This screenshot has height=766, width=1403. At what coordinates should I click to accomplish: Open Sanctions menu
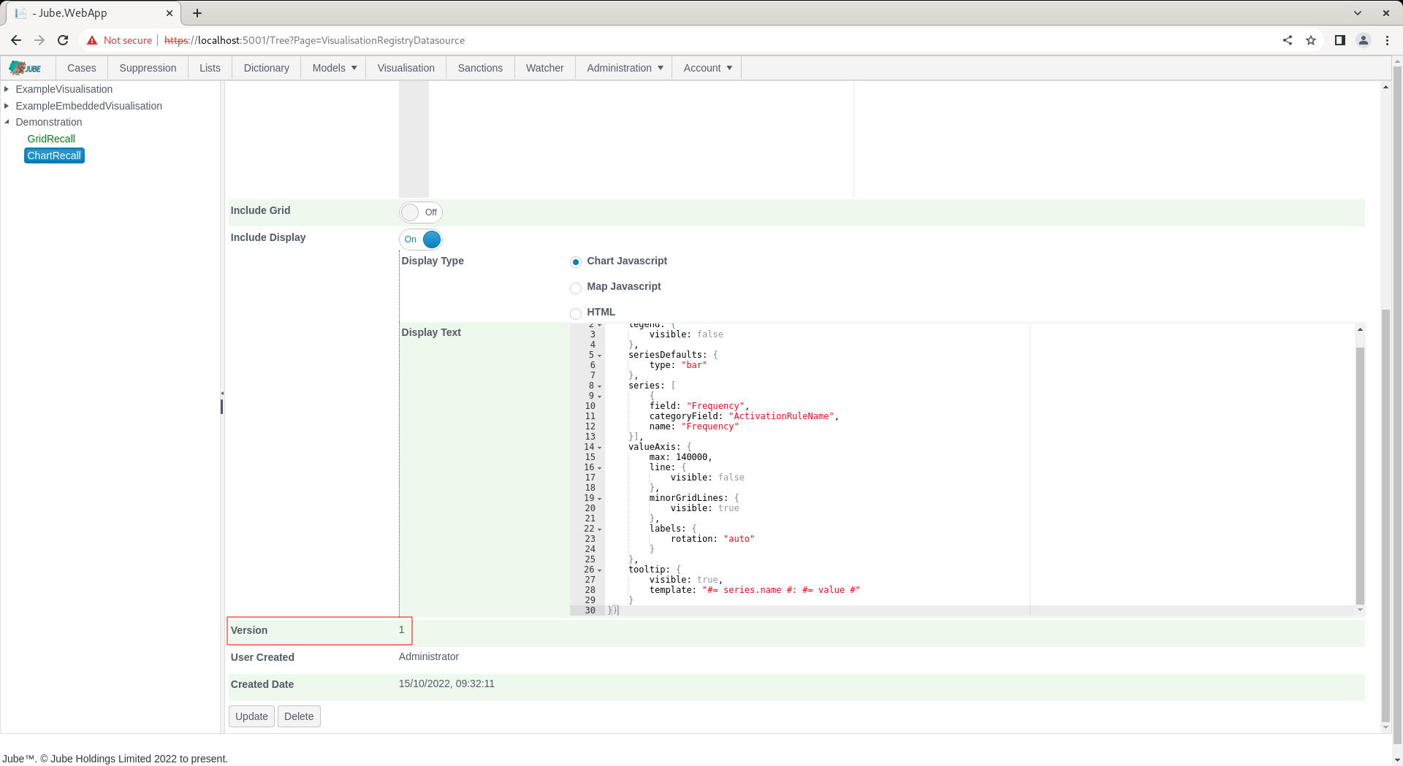[x=480, y=68]
